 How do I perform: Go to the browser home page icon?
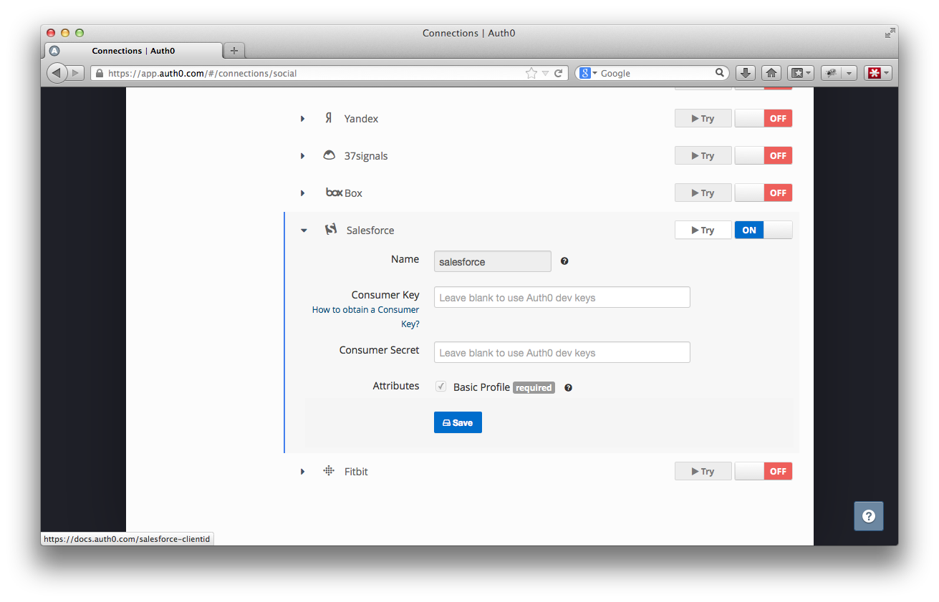(x=771, y=73)
